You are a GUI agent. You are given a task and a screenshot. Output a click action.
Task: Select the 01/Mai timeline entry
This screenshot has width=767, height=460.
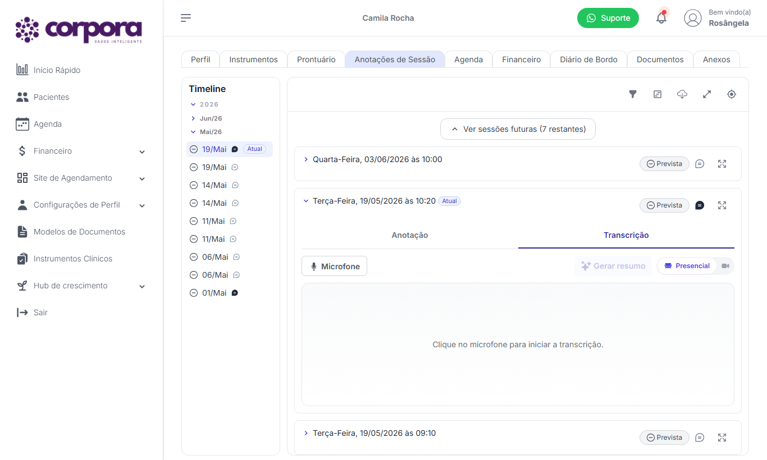coord(214,293)
